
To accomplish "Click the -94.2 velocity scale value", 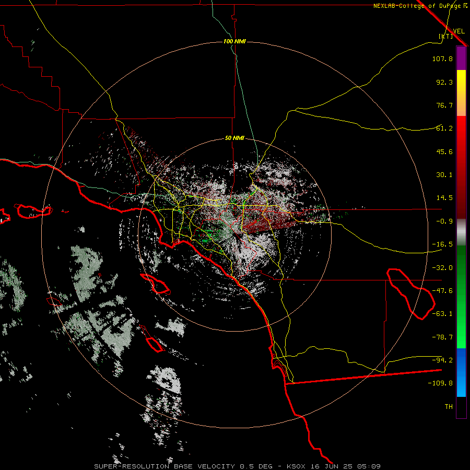I will click(442, 360).
